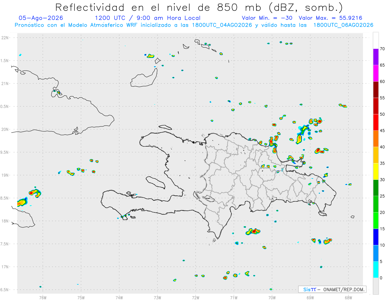Click the '71W' longitude axis label

click(x=234, y=297)
